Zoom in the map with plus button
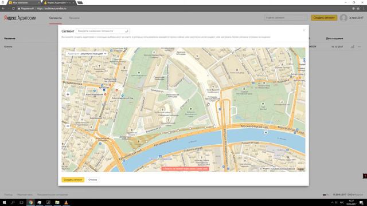The width and height of the screenshot is (367, 206). [x=68, y=94]
